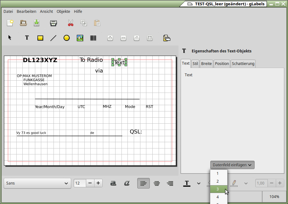Viewport: 288px width, 204px height.
Task: Enable center text alignment
Action: 157,183
